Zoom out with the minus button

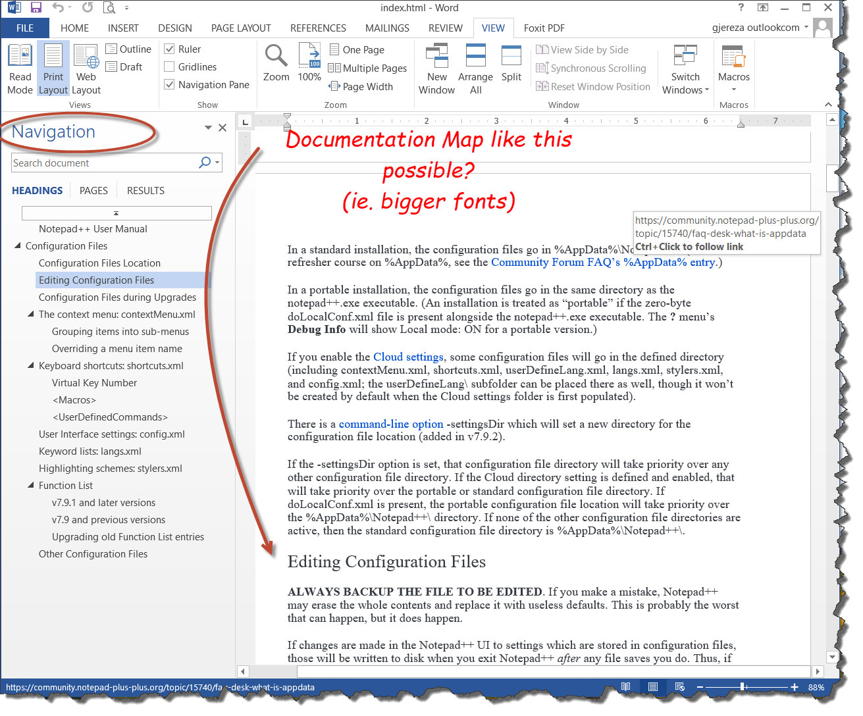click(x=700, y=686)
